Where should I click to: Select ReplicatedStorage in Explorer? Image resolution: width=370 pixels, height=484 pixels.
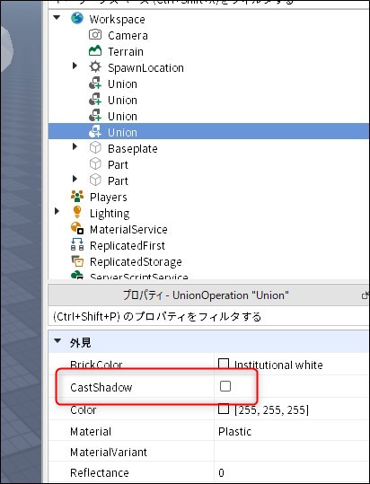click(136, 262)
